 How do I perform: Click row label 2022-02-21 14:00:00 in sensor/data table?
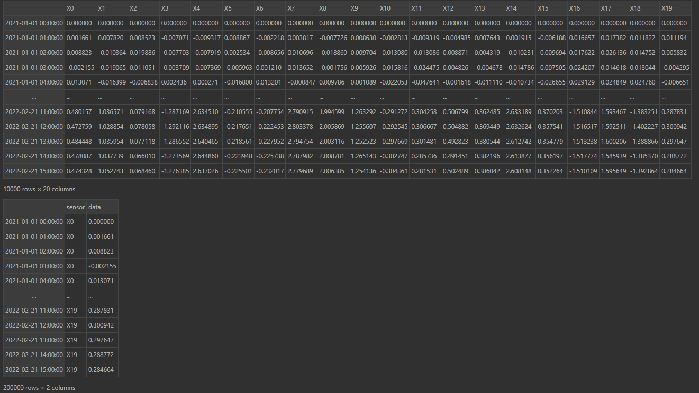pyautogui.click(x=34, y=355)
